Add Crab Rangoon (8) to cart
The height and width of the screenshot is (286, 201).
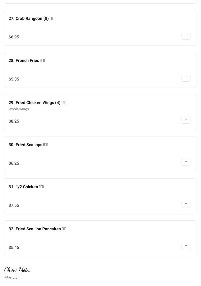point(186,35)
